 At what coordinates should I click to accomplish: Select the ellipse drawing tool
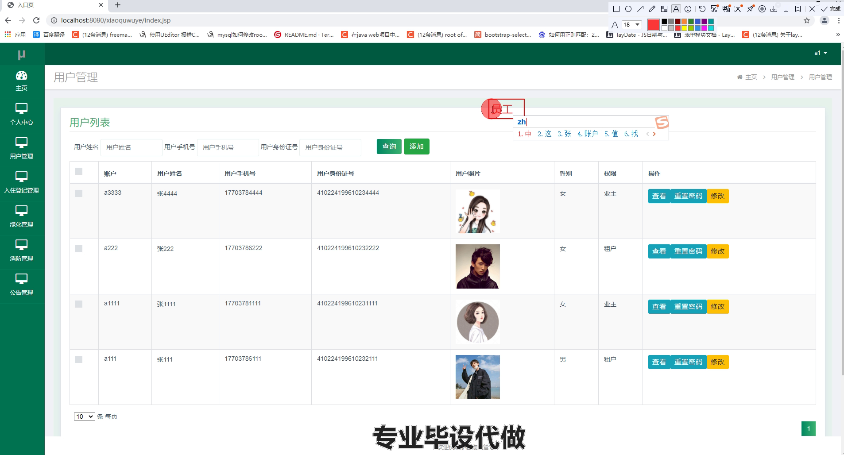[628, 9]
